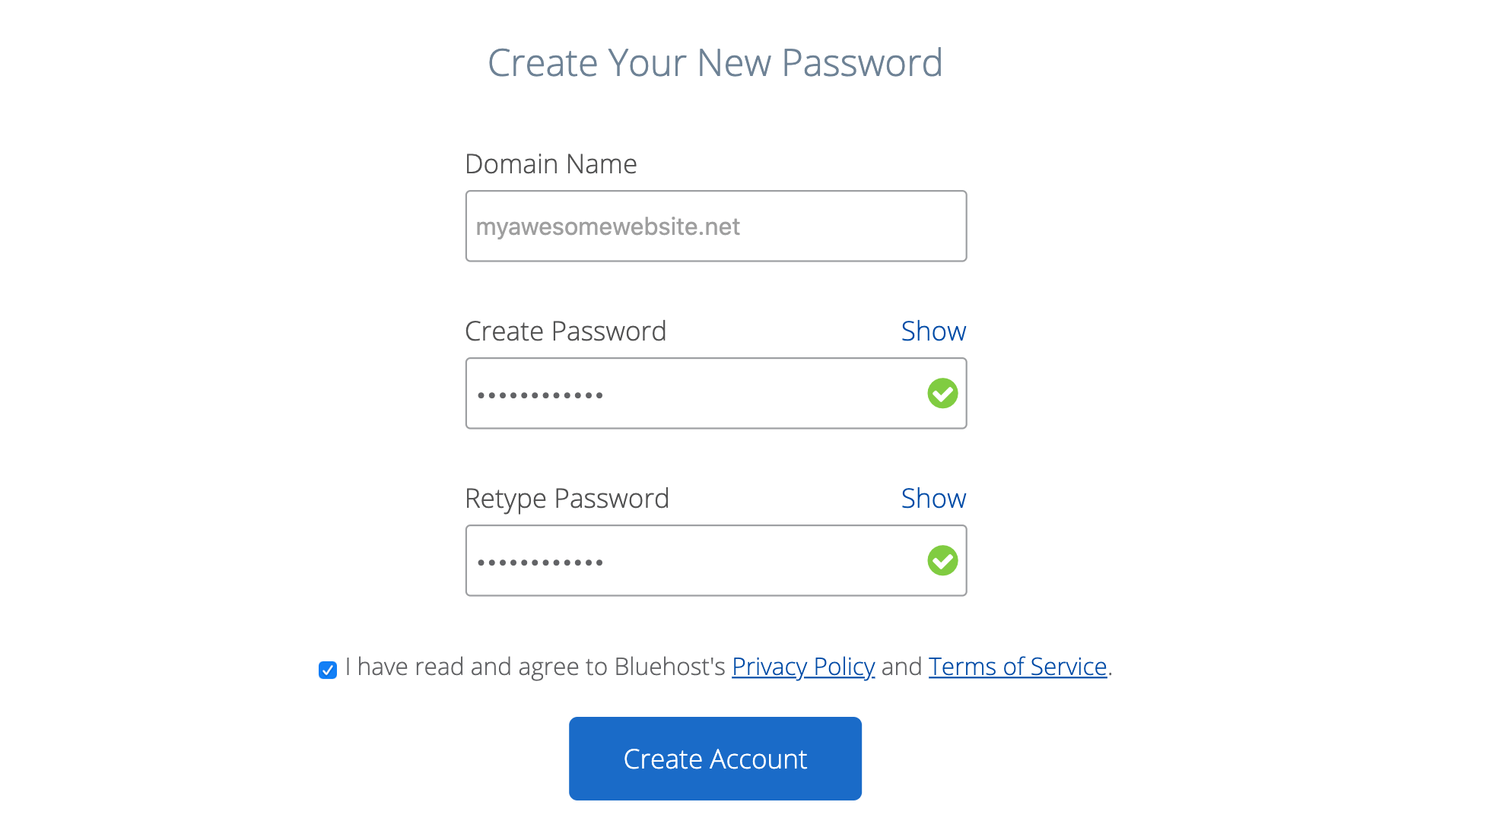
Task: Open the Privacy Policy link
Action: tap(803, 667)
